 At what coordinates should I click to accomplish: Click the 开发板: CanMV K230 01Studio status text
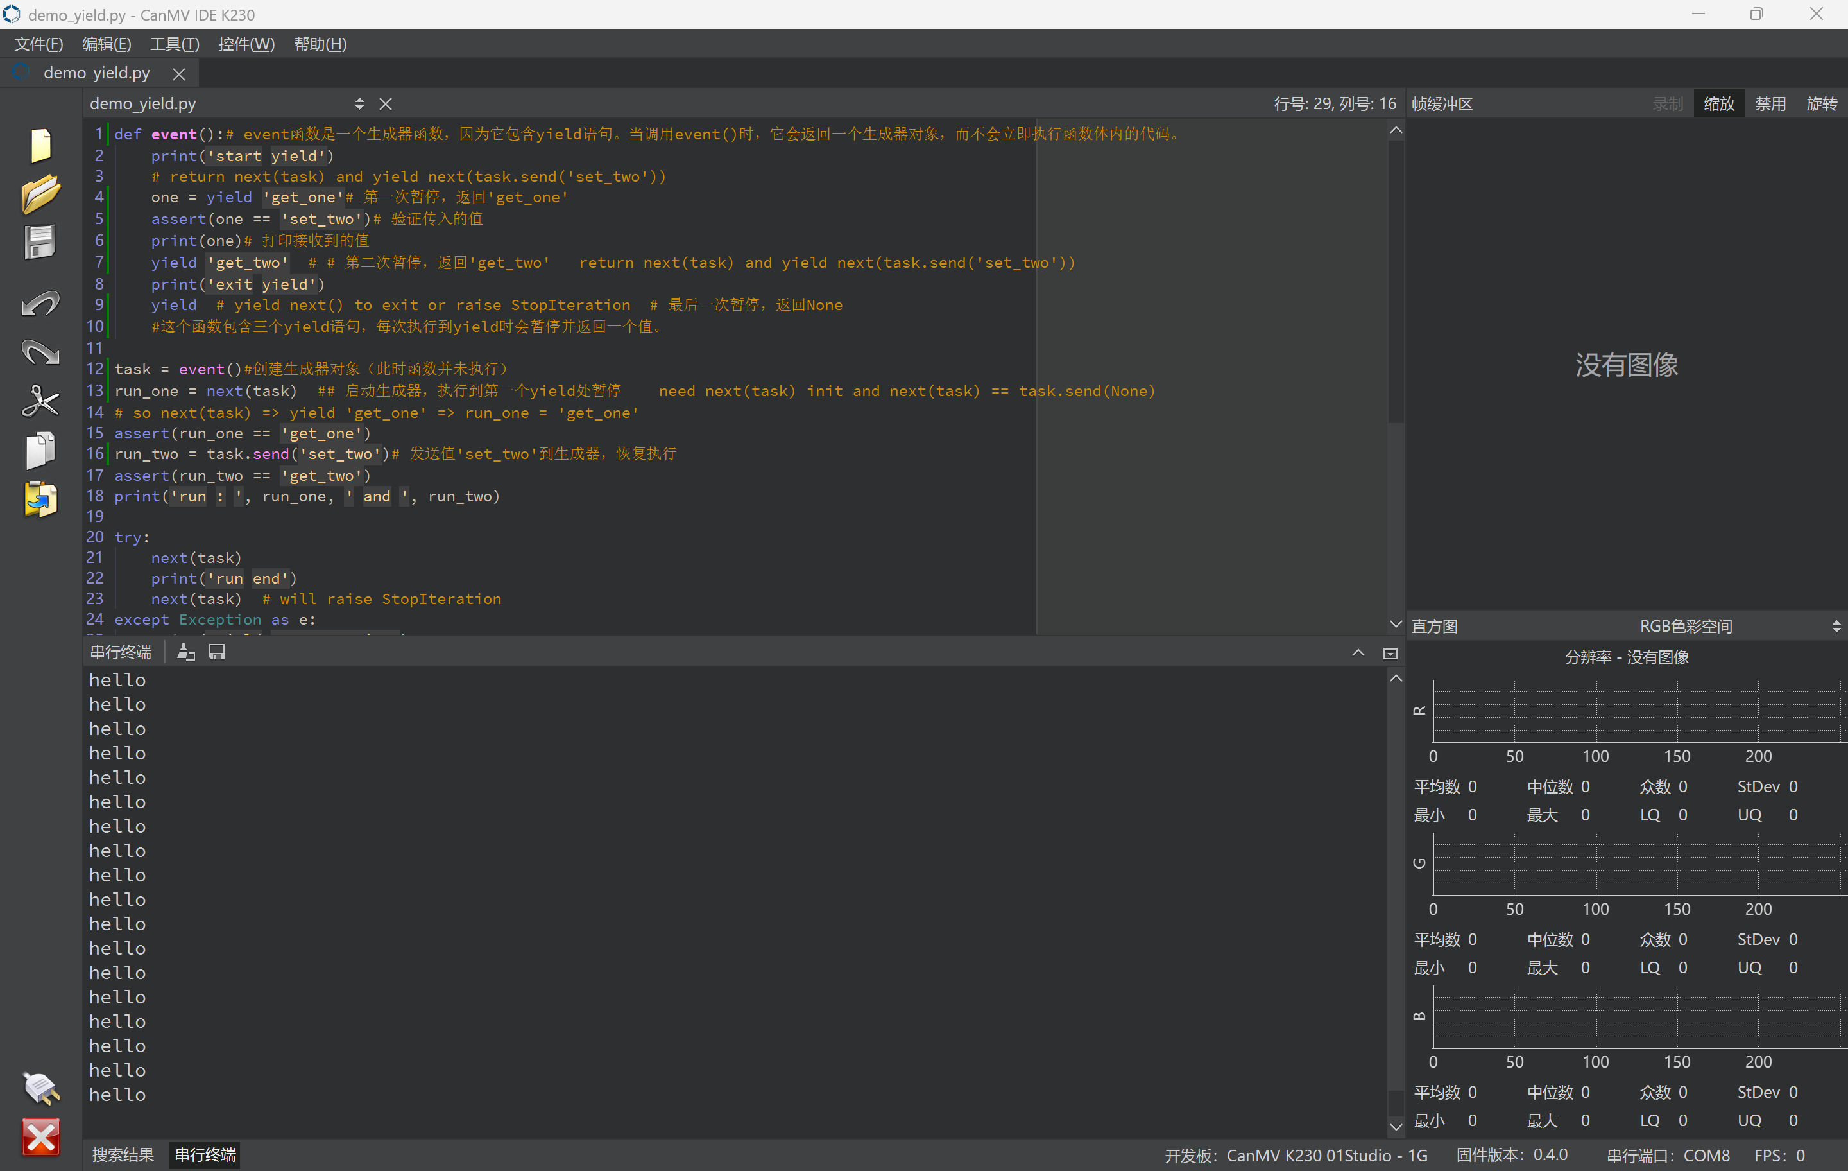point(1296,1155)
